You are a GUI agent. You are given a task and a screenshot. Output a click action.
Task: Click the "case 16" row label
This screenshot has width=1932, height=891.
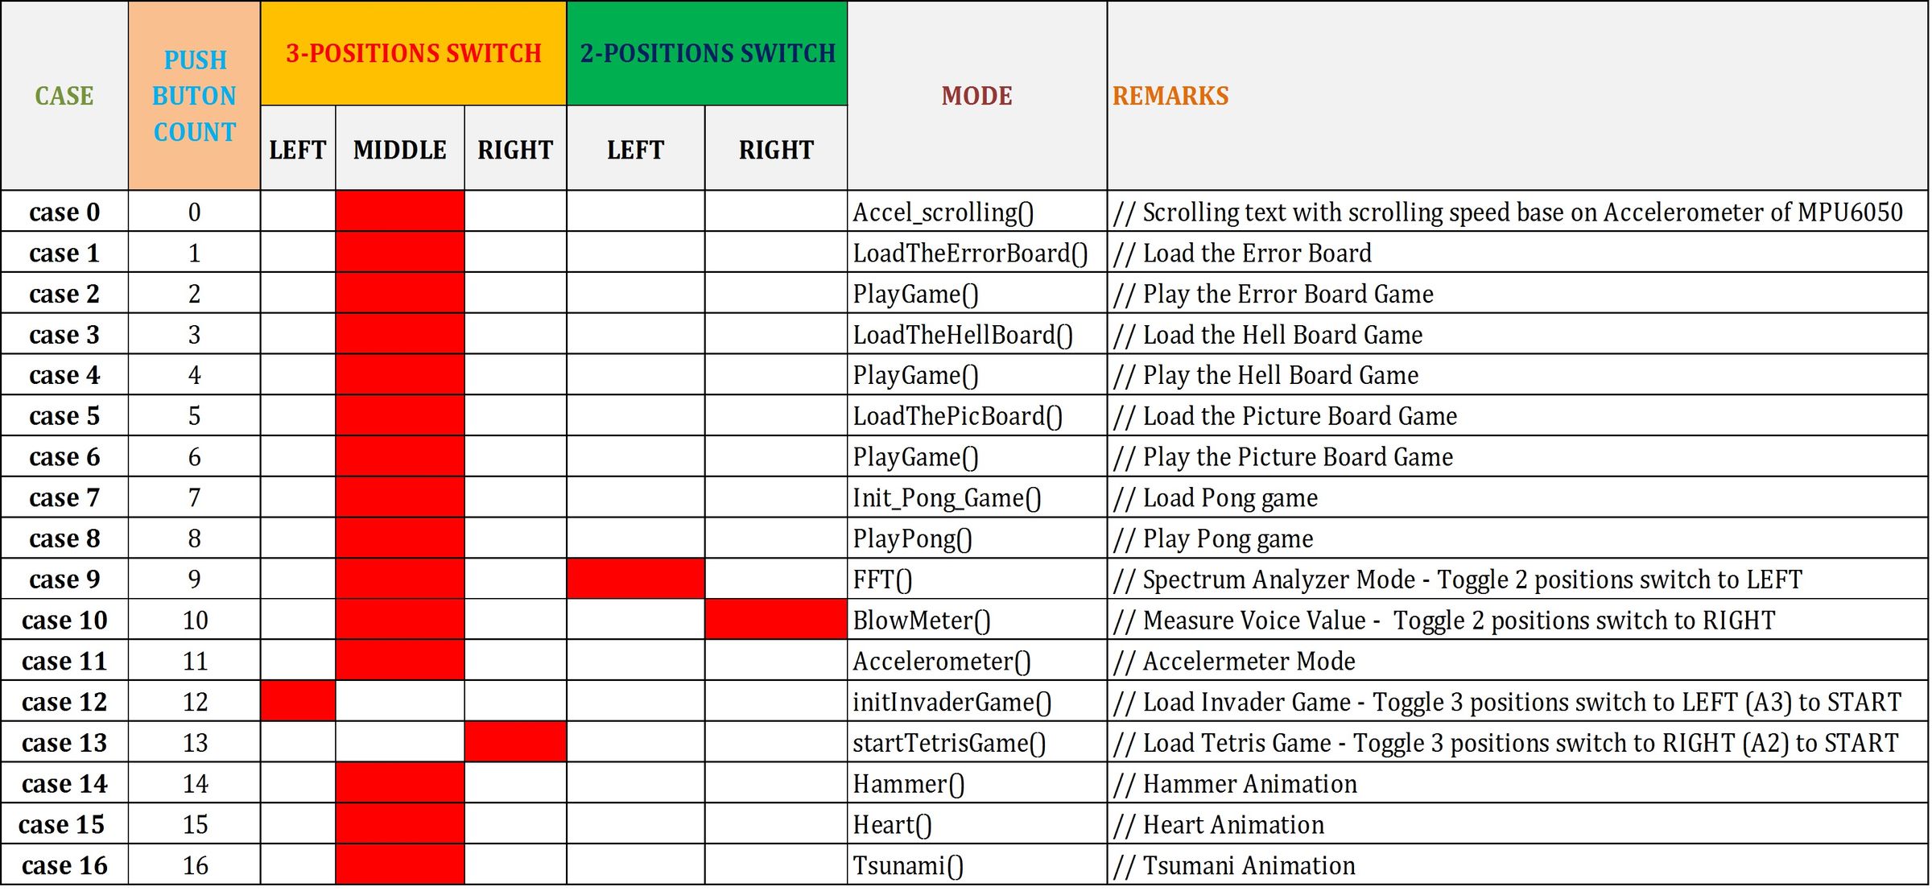[64, 865]
